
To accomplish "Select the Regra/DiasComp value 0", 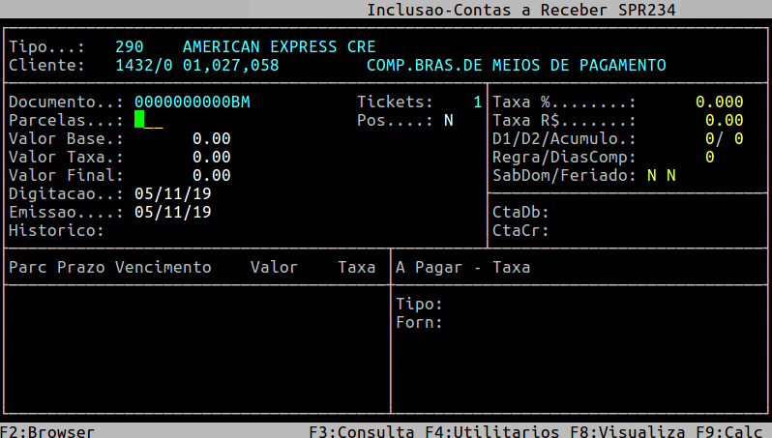I will pyautogui.click(x=709, y=157).
